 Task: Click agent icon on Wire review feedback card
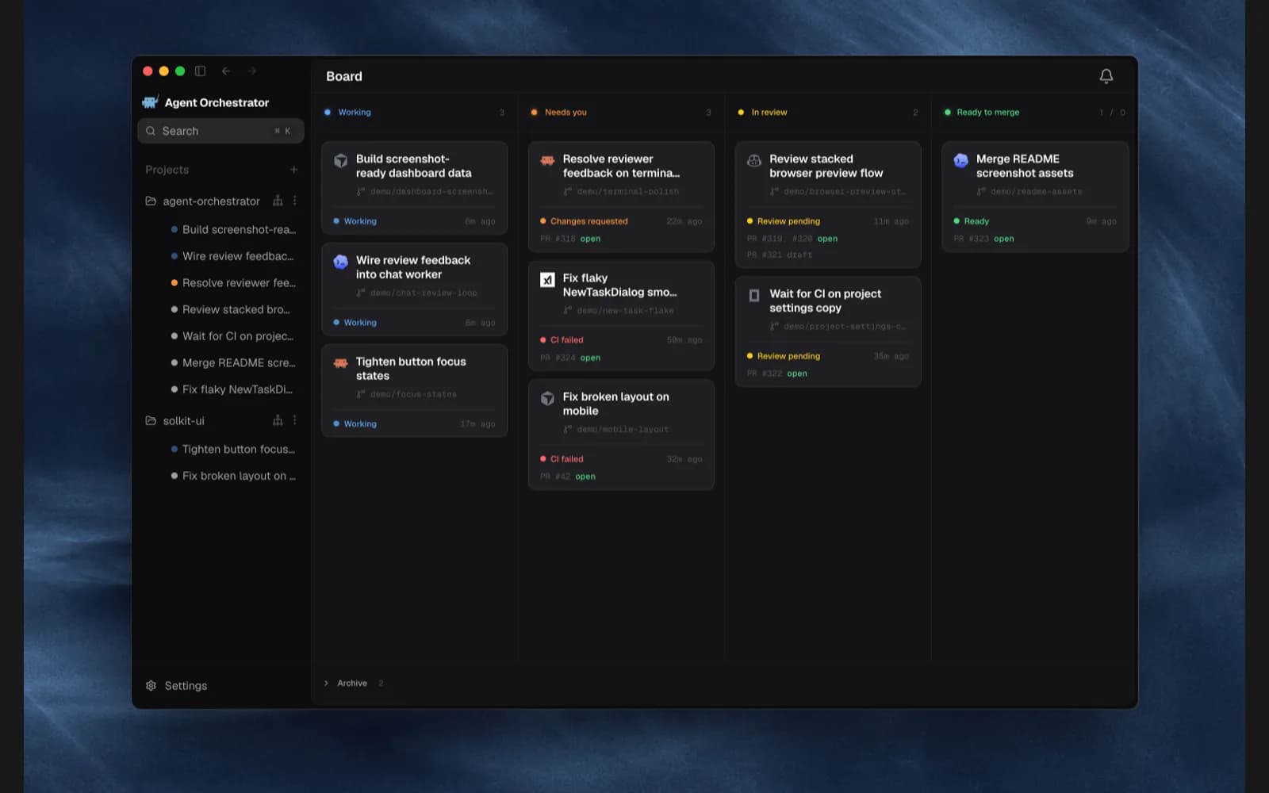(x=341, y=262)
